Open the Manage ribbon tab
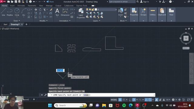Screen dimensions: 194x109 coord(49,6)
